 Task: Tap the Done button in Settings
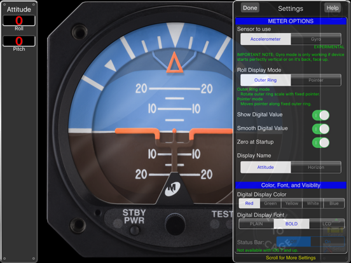pos(250,8)
